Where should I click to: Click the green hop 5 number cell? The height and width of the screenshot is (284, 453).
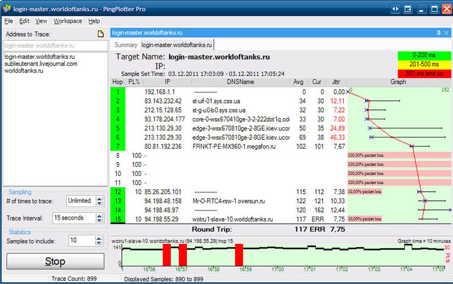pyautogui.click(x=118, y=128)
